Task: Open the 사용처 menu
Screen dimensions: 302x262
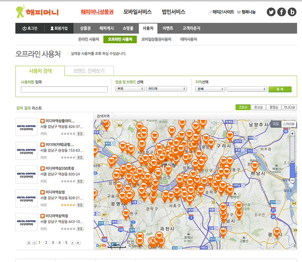Action: [148, 29]
